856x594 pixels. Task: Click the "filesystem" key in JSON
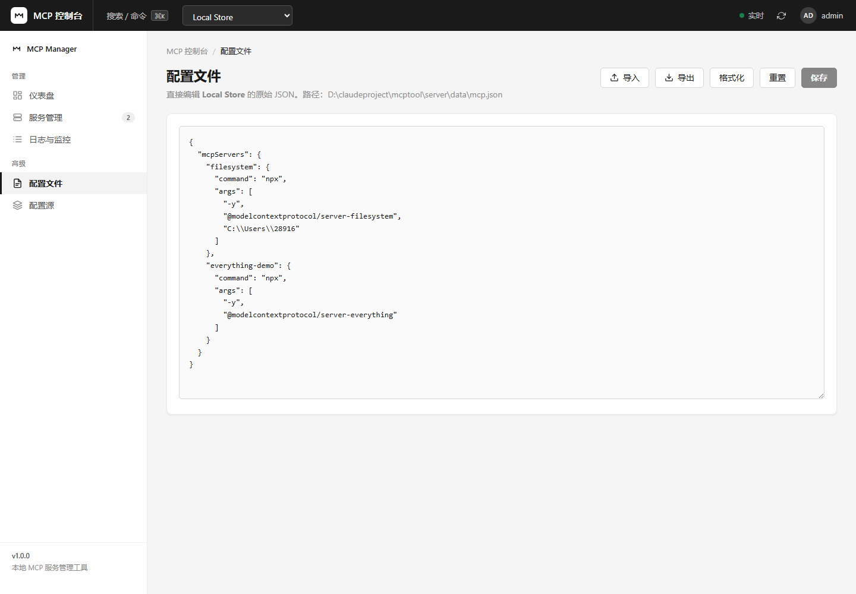click(x=232, y=167)
